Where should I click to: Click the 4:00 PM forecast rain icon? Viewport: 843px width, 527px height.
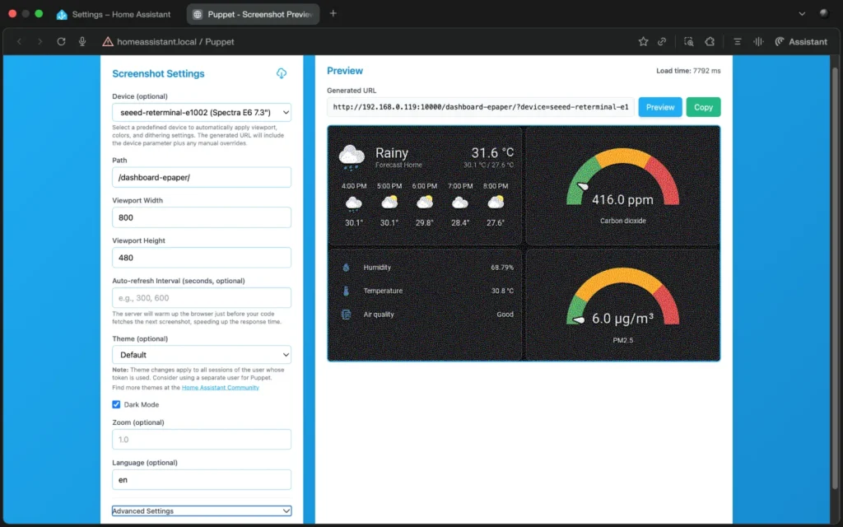[x=354, y=204]
